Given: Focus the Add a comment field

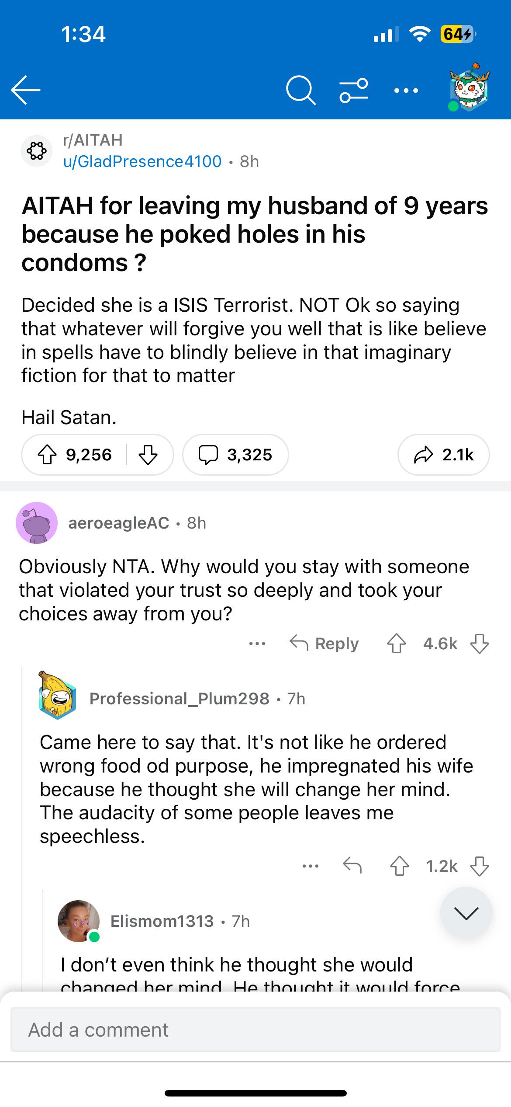Looking at the screenshot, I should (x=255, y=1030).
